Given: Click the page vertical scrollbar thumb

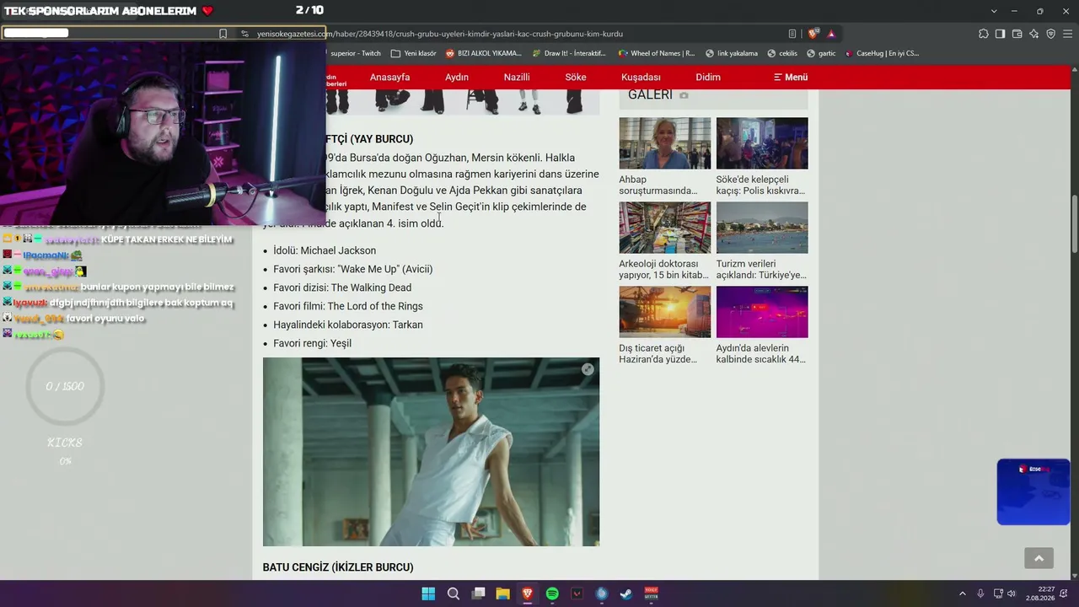Looking at the screenshot, I should pyautogui.click(x=1074, y=223).
